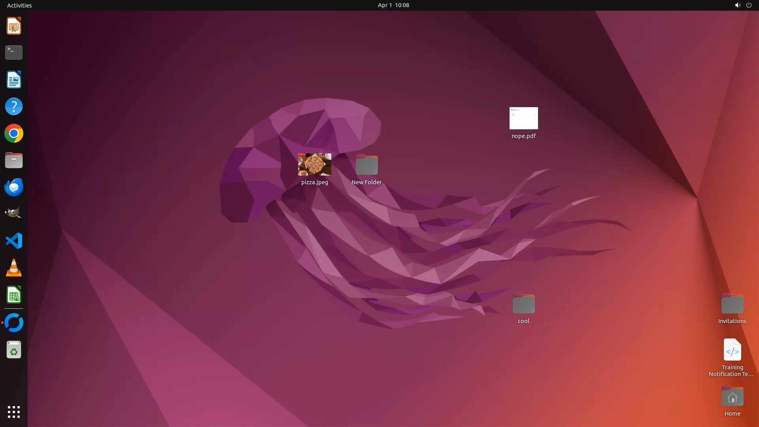This screenshot has width=759, height=427.
Task: Open LibreOffice Calc spreadsheet app
Action: pyautogui.click(x=14, y=295)
